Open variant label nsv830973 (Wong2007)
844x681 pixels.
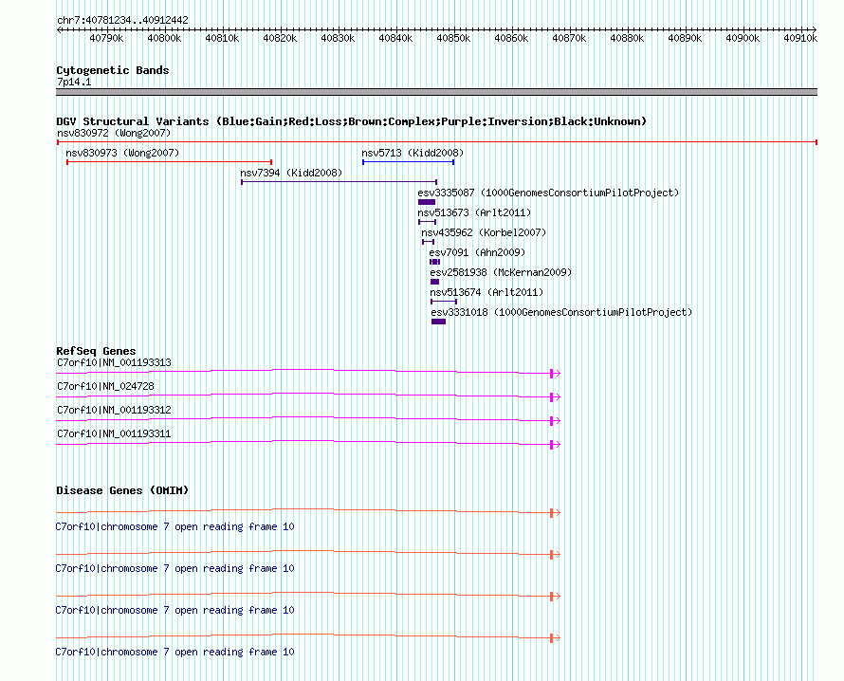pos(122,154)
